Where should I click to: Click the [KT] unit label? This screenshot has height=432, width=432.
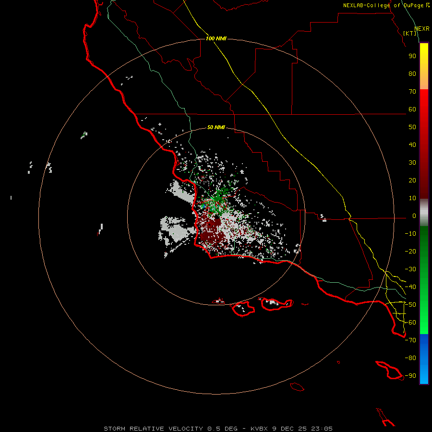(x=410, y=33)
